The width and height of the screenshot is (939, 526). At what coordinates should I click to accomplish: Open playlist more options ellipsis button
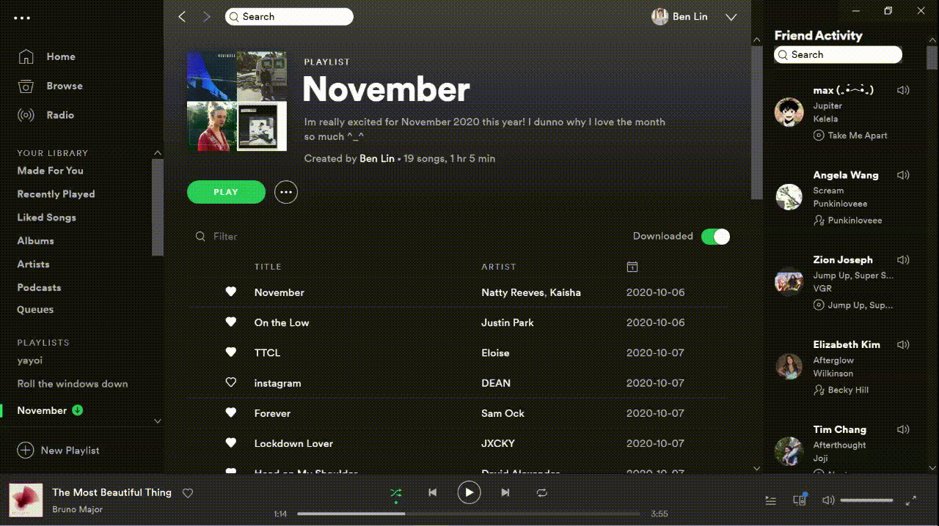286,192
